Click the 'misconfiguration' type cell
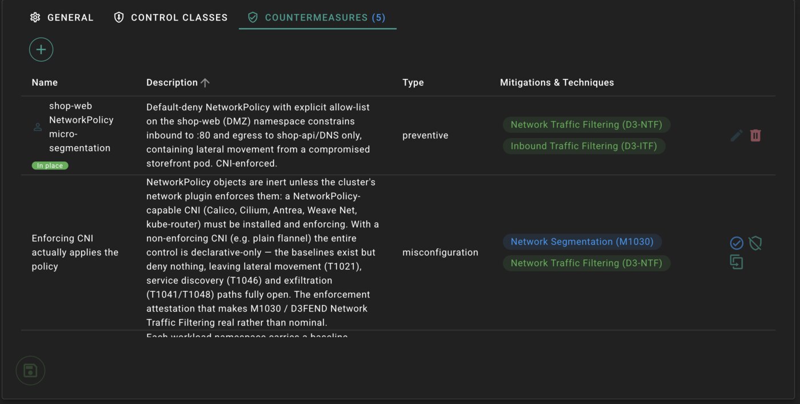This screenshot has height=404, width=800. (x=440, y=252)
